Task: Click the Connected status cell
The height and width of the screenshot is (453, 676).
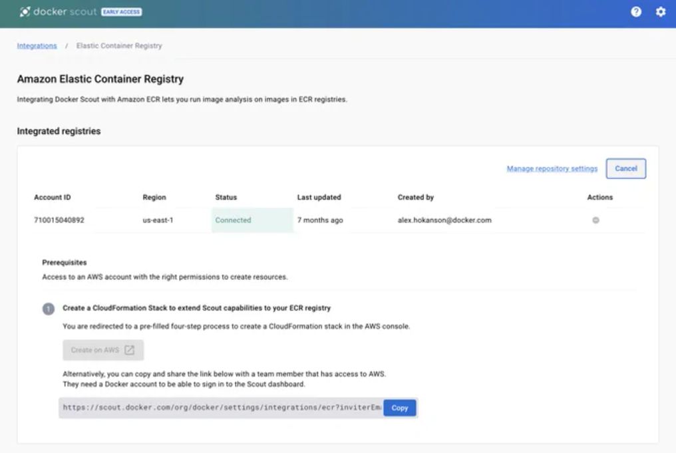Action: click(252, 220)
